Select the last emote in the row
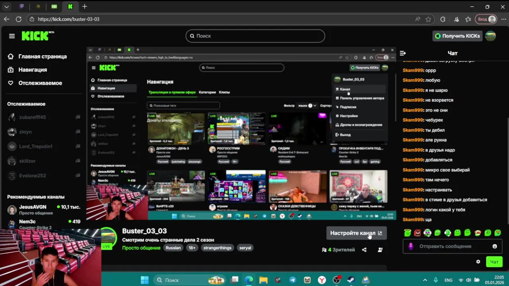This screenshot has width=509, height=286. click(x=498, y=233)
